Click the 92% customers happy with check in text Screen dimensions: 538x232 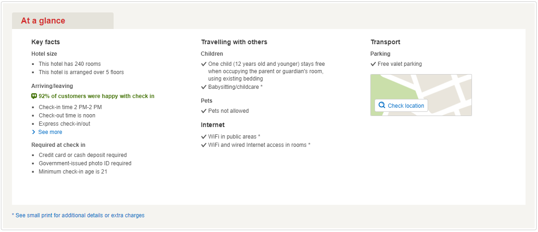(97, 96)
